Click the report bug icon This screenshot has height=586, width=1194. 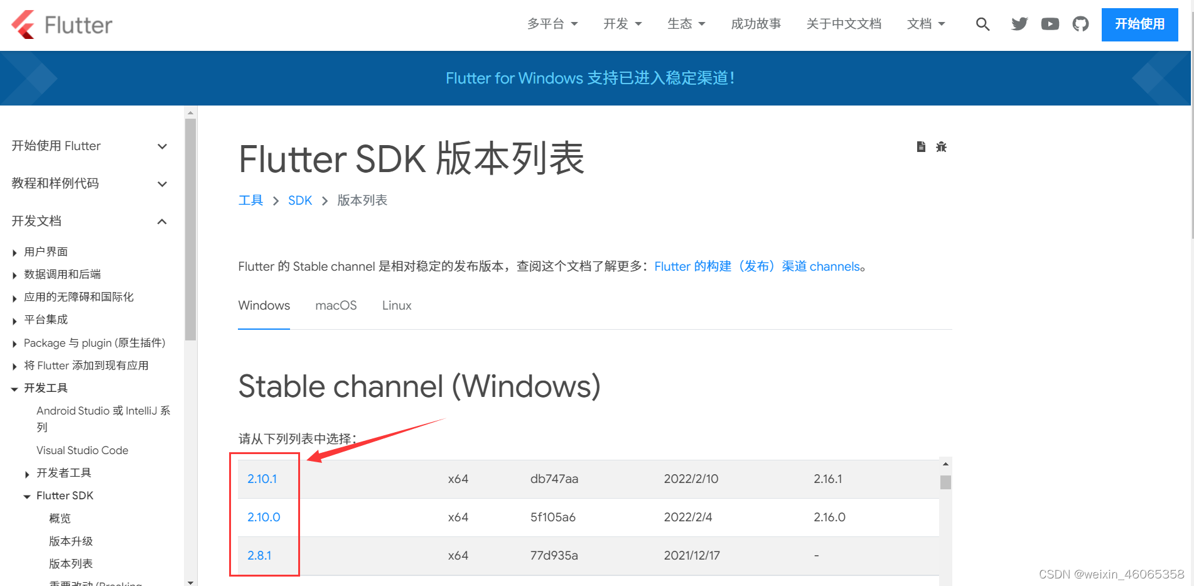(x=941, y=146)
